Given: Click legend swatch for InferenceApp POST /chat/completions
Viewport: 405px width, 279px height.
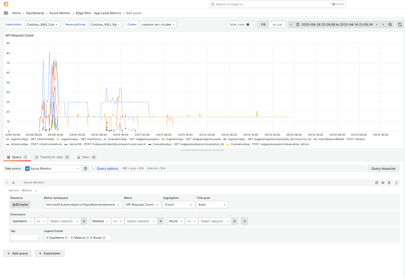Looking at the screenshot, I should 8,144.
